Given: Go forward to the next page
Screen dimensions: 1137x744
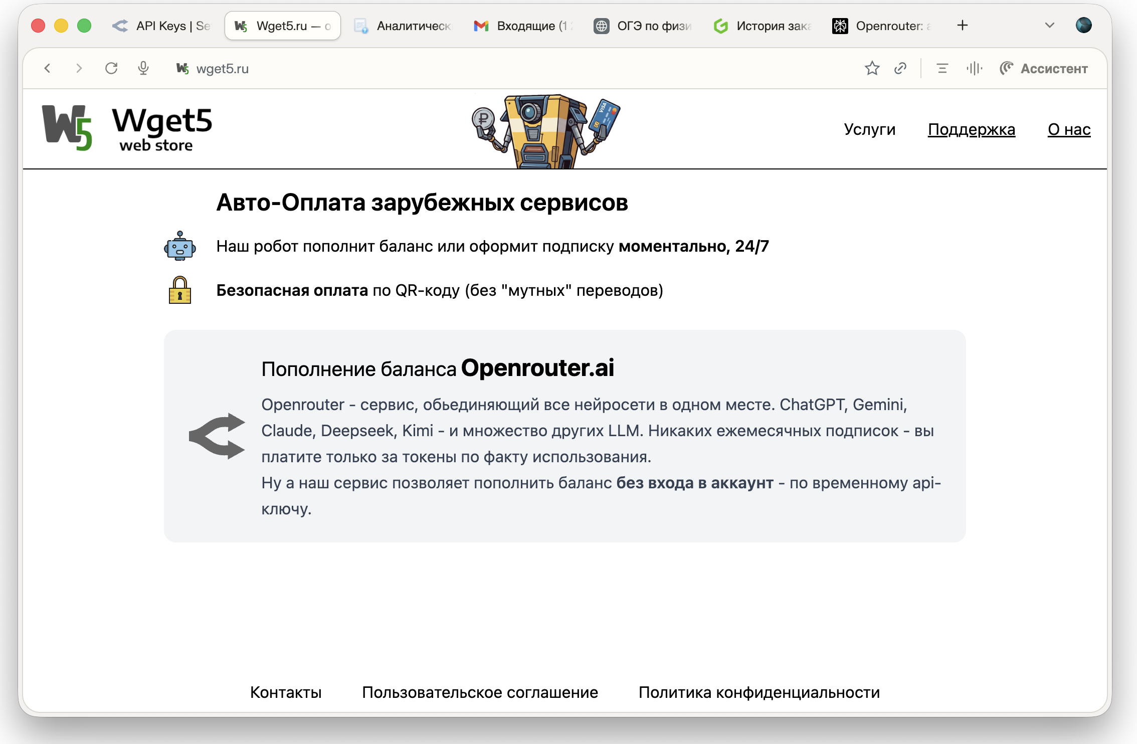Looking at the screenshot, I should click(x=79, y=68).
